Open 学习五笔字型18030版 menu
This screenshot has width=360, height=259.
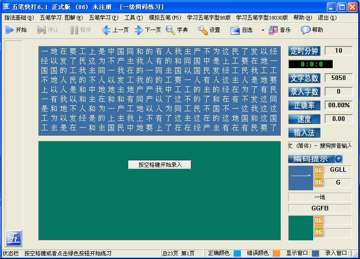click(262, 18)
